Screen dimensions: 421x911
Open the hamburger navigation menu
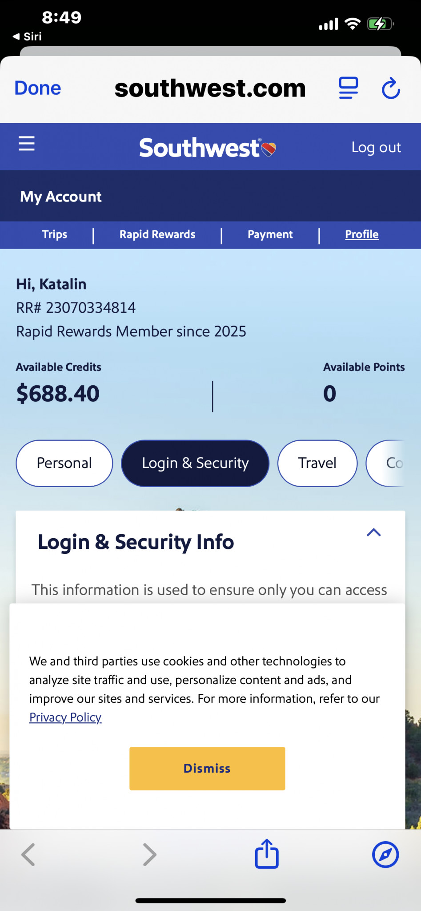[27, 144]
